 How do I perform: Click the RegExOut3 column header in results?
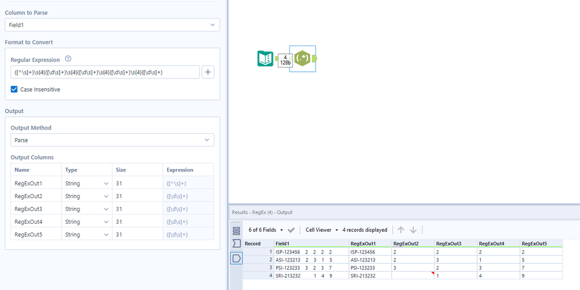pyautogui.click(x=456, y=244)
